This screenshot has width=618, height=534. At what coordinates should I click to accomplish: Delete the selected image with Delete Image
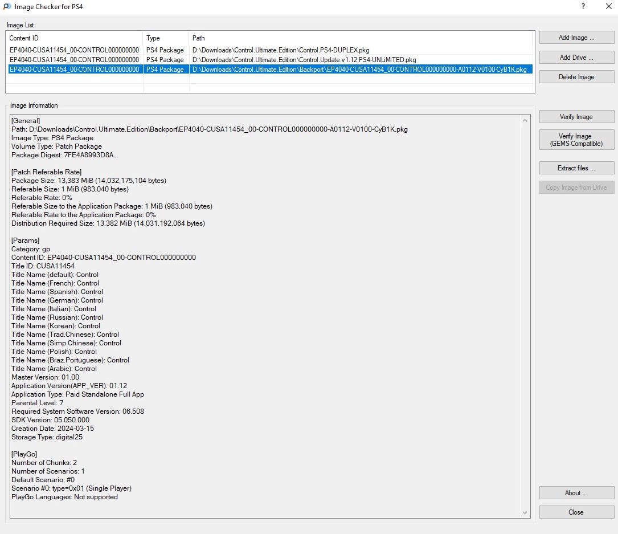tap(576, 77)
